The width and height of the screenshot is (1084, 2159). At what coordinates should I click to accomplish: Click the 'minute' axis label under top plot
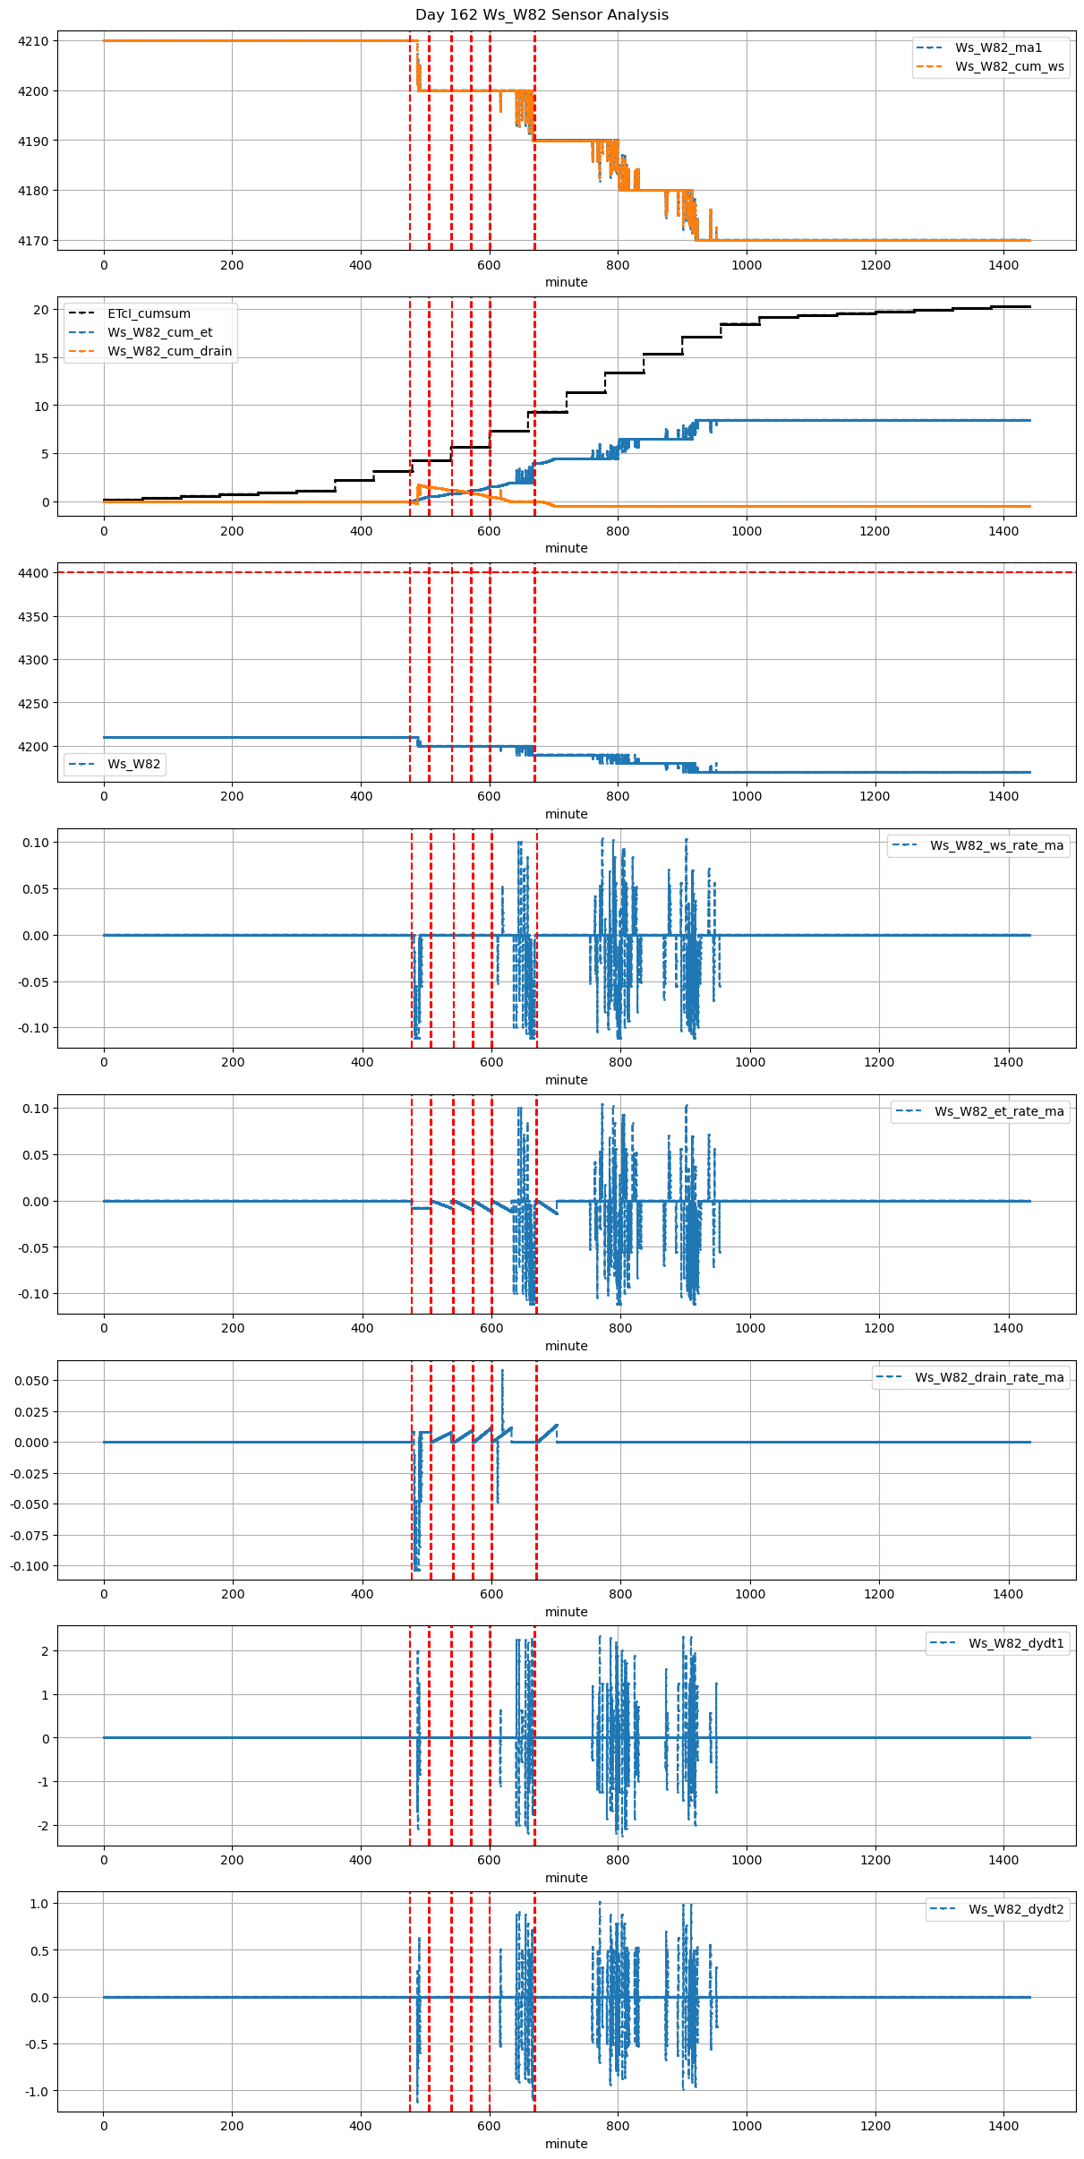(x=566, y=282)
